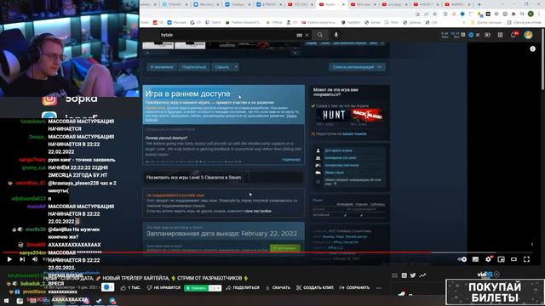Open the create video camera icon
This screenshot has height=306, width=545.
tap(487, 35)
